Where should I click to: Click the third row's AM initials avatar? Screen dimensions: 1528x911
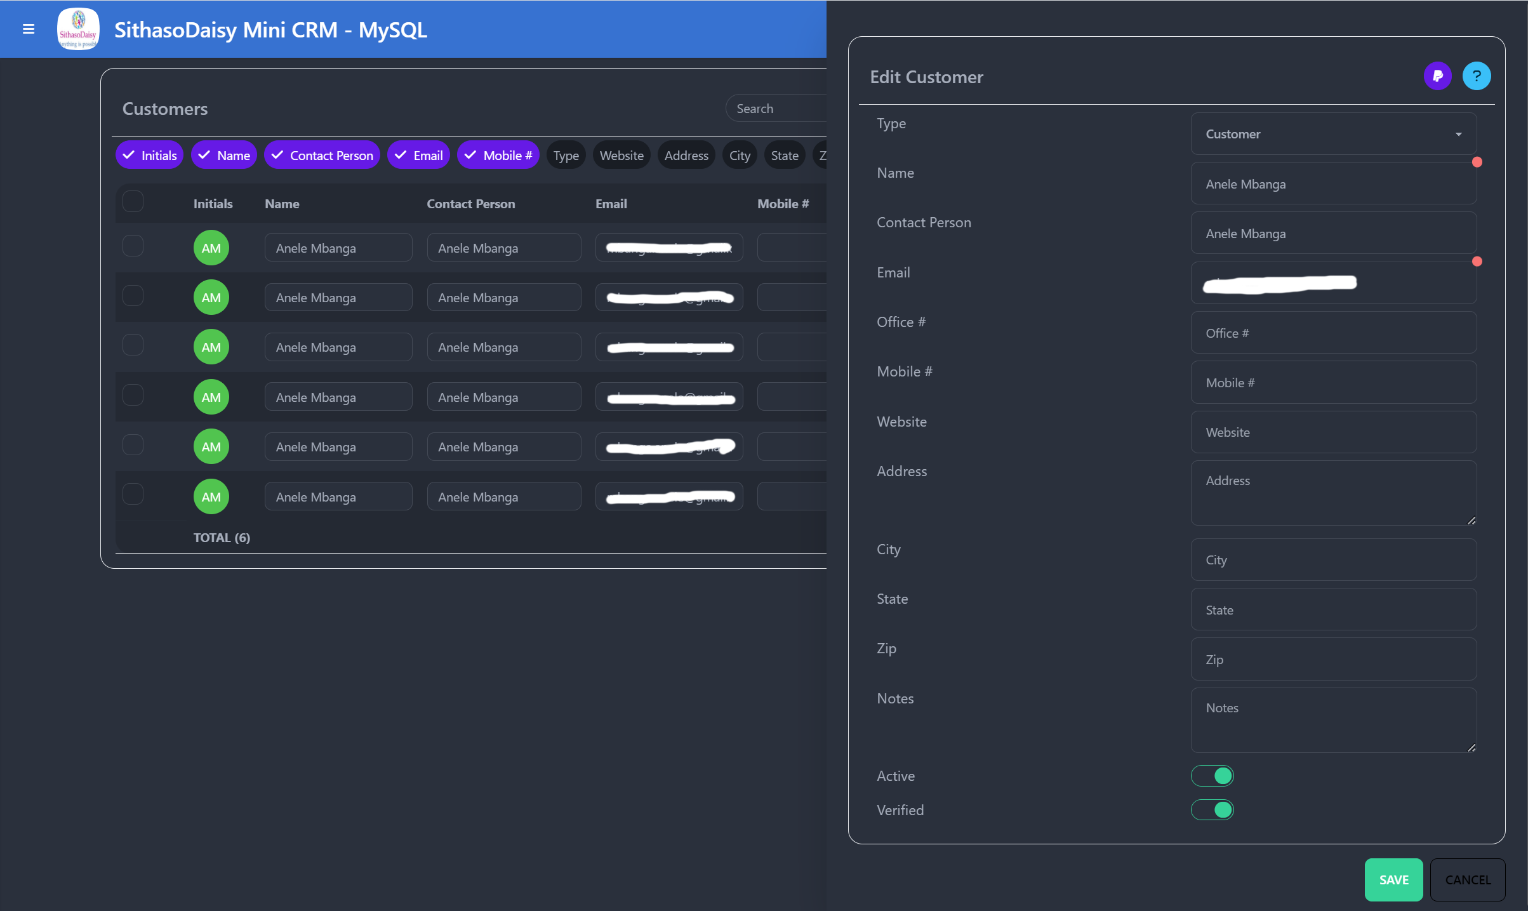tap(211, 347)
